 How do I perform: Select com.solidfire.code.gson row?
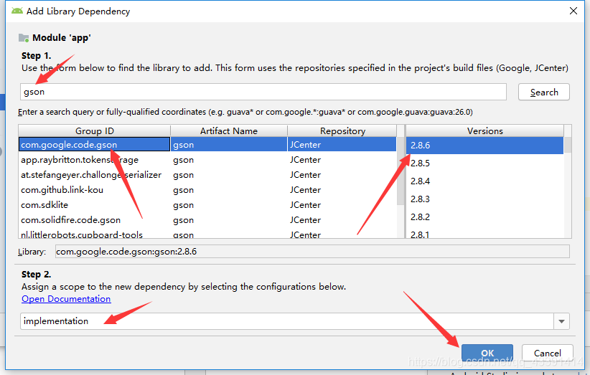[207, 220]
